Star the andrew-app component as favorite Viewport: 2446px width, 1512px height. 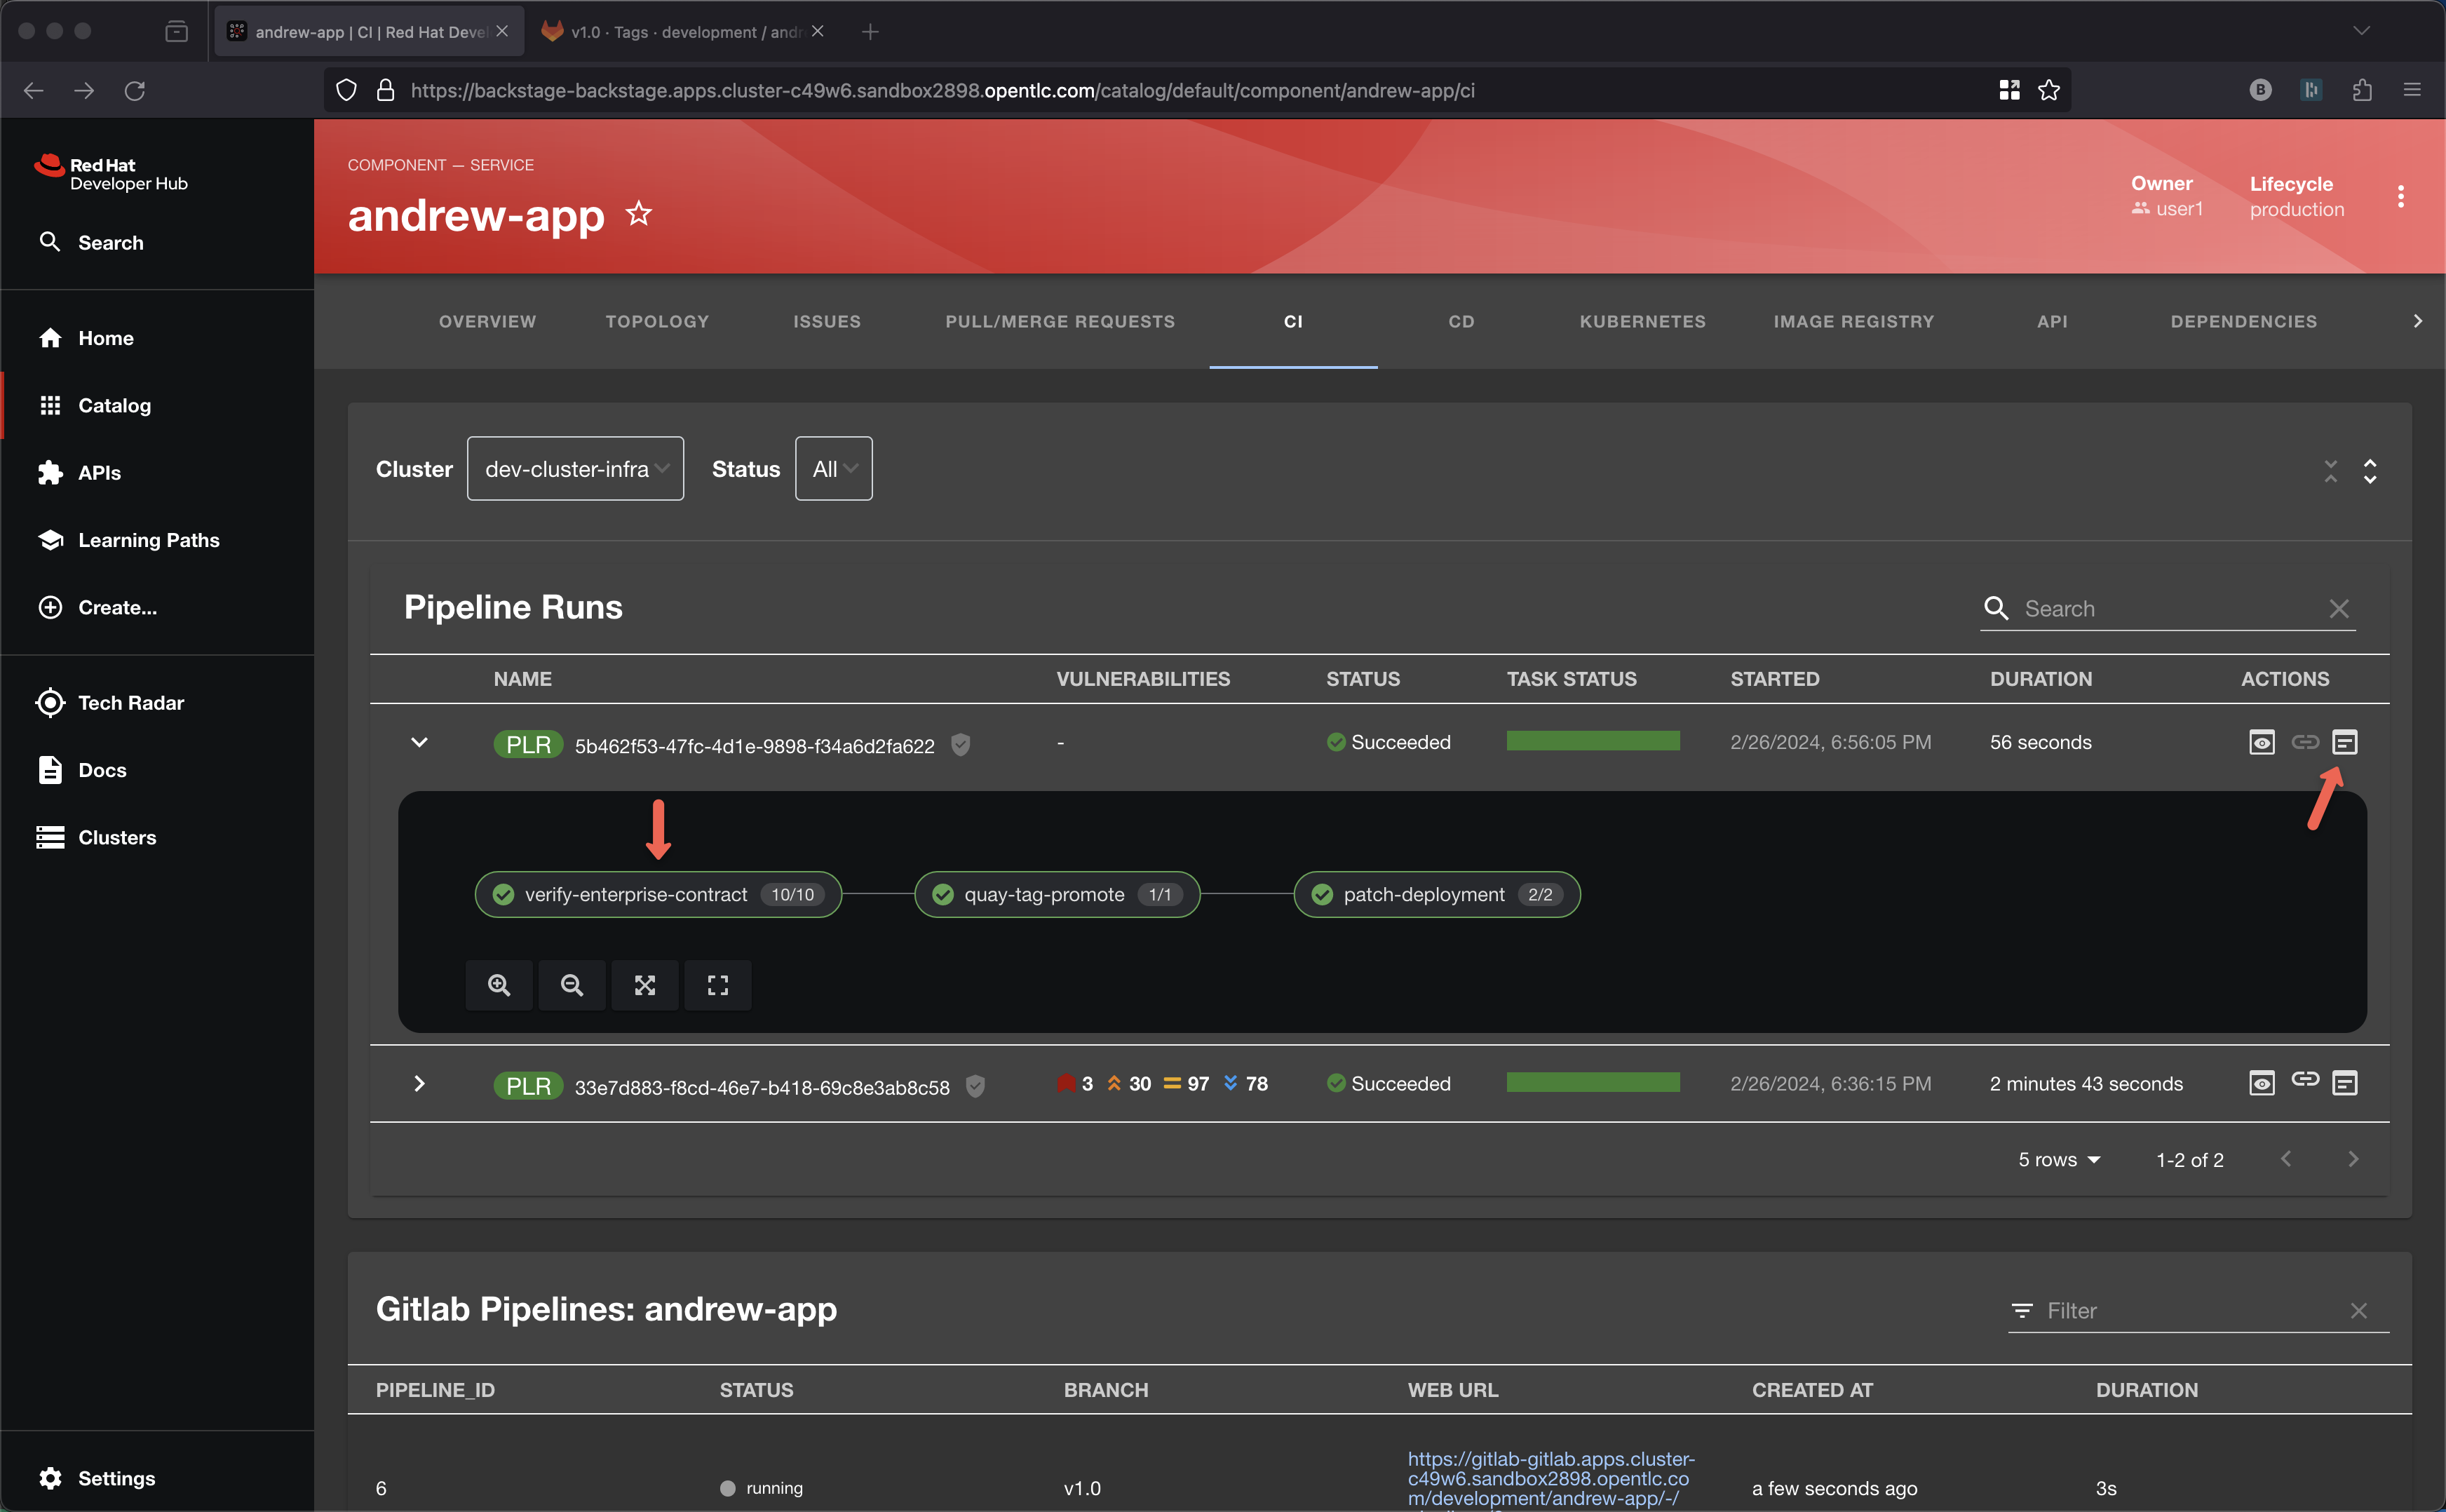(x=639, y=214)
